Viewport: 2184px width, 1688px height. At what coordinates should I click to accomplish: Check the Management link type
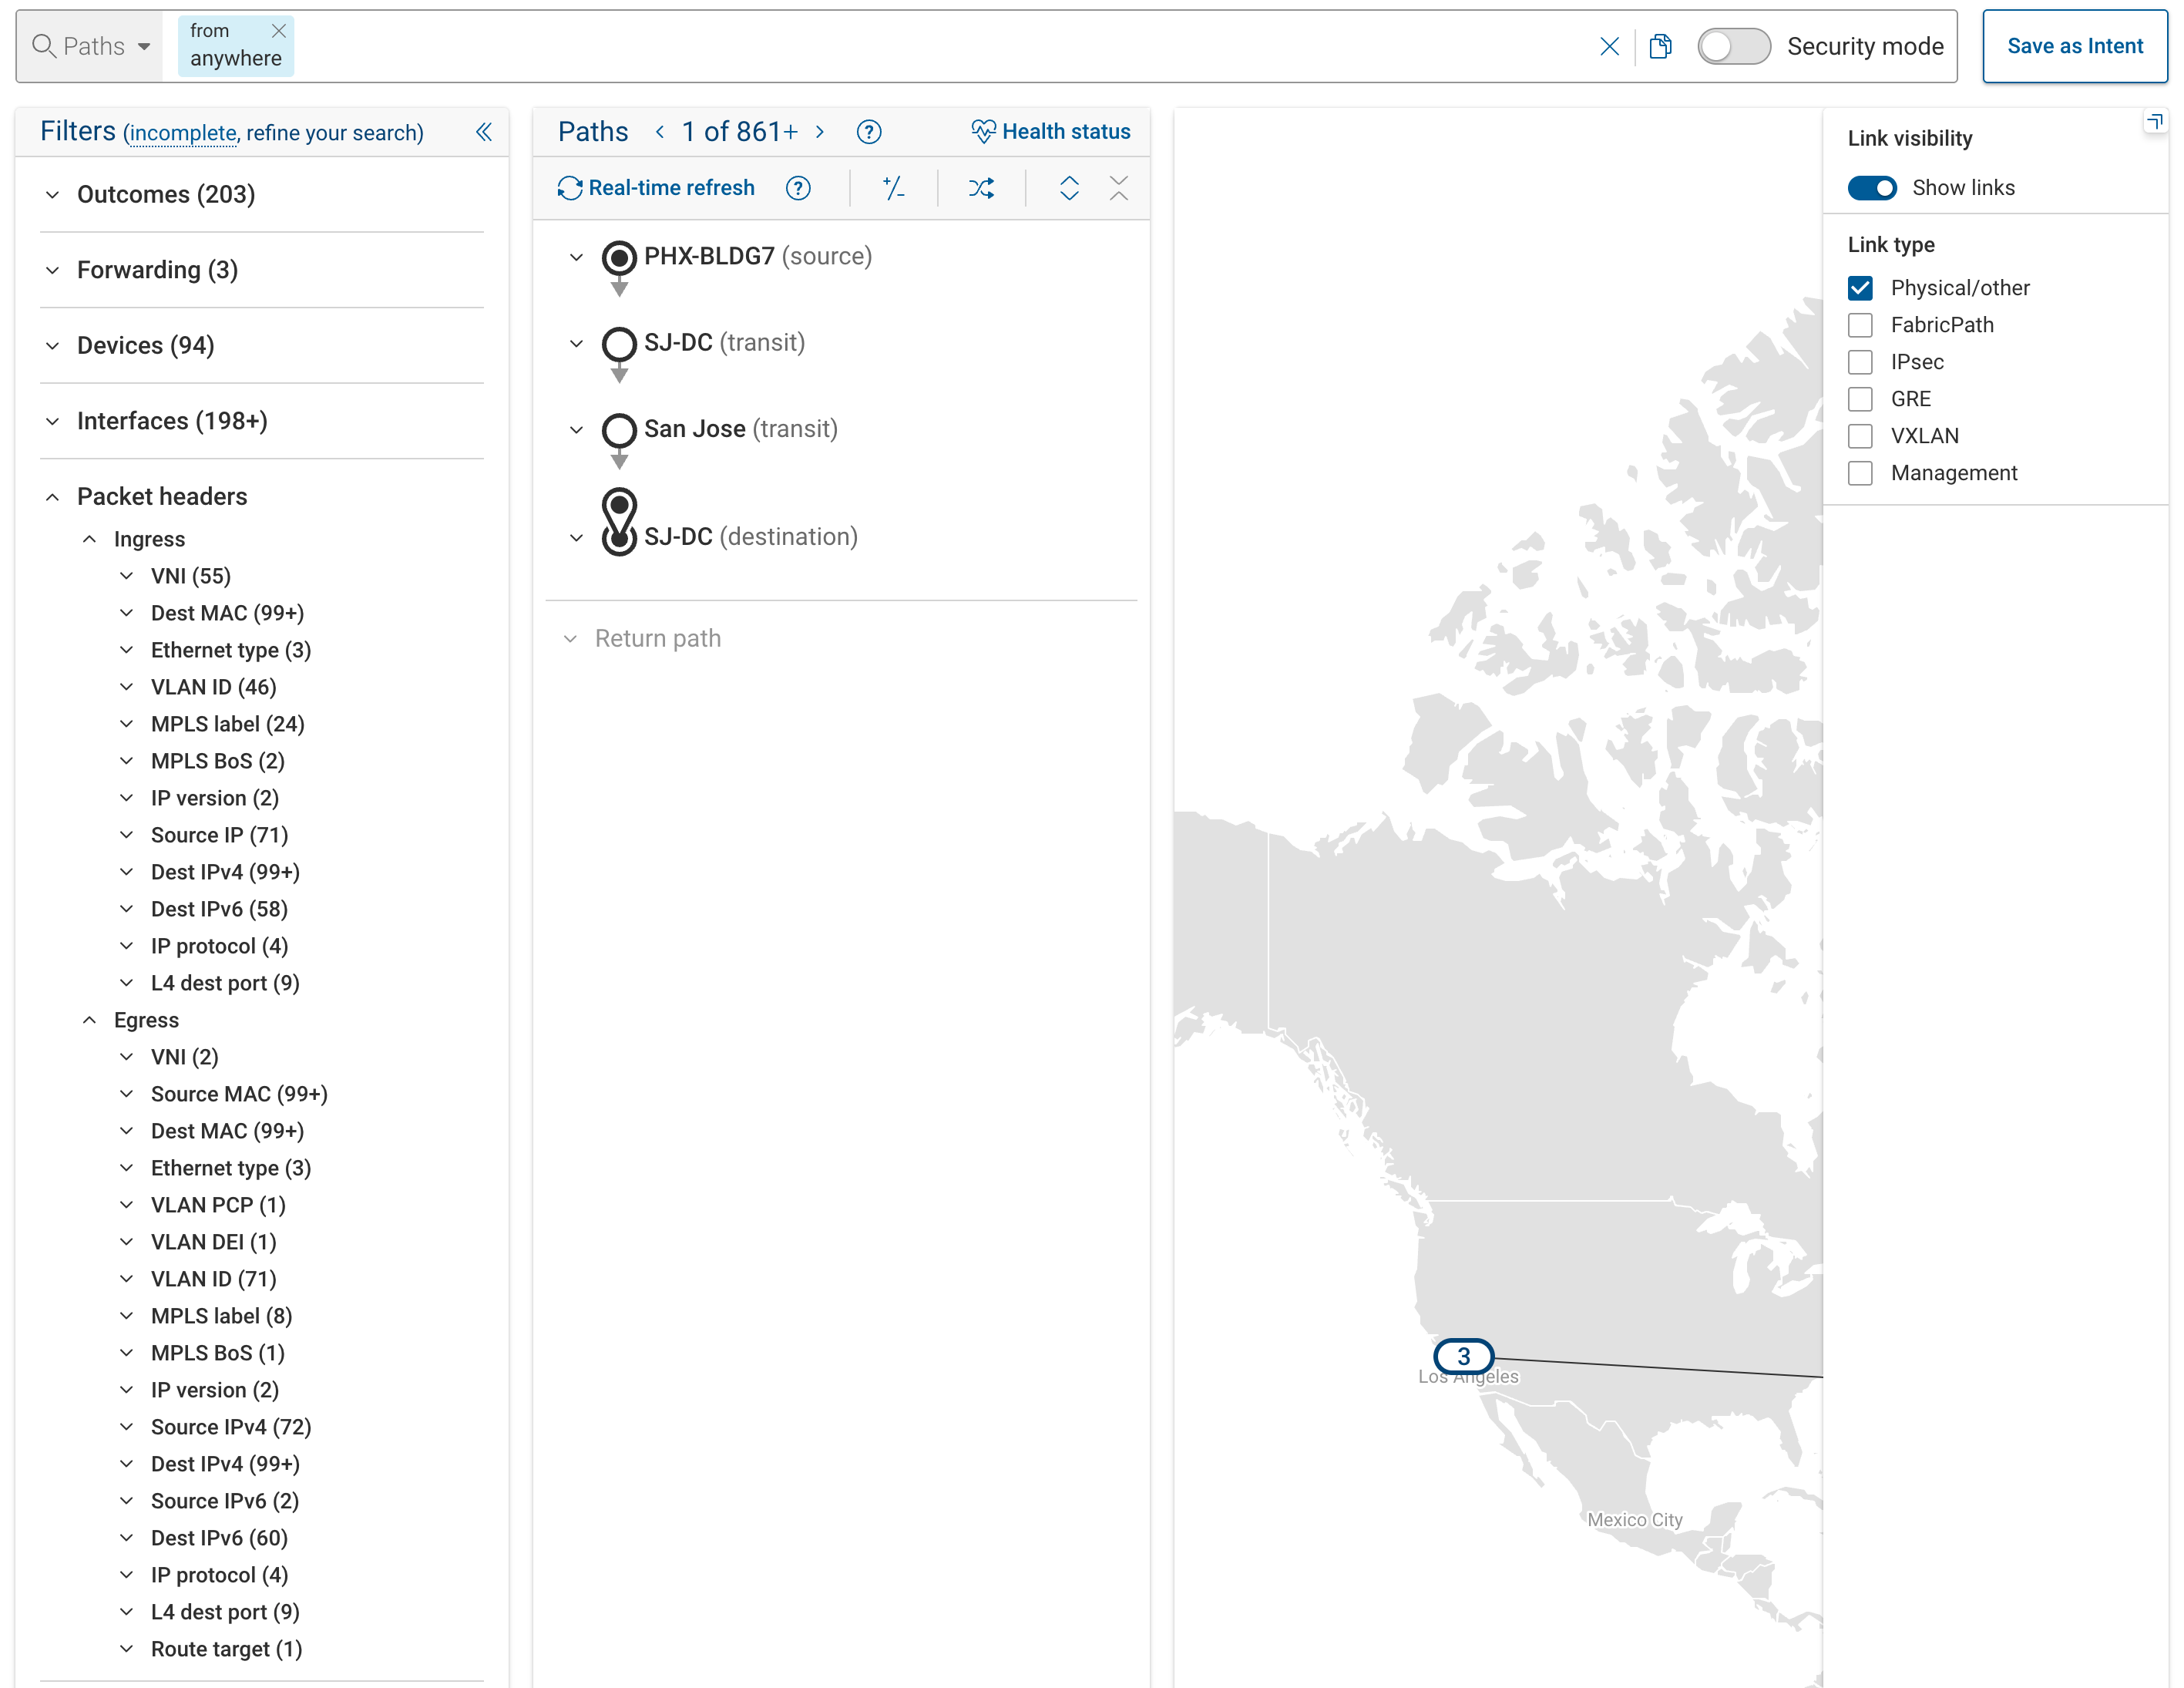[1860, 473]
